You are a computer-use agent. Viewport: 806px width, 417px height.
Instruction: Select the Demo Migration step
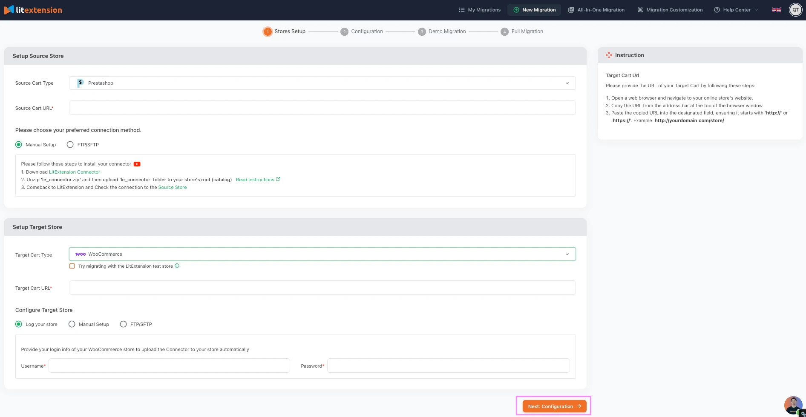[x=442, y=31]
